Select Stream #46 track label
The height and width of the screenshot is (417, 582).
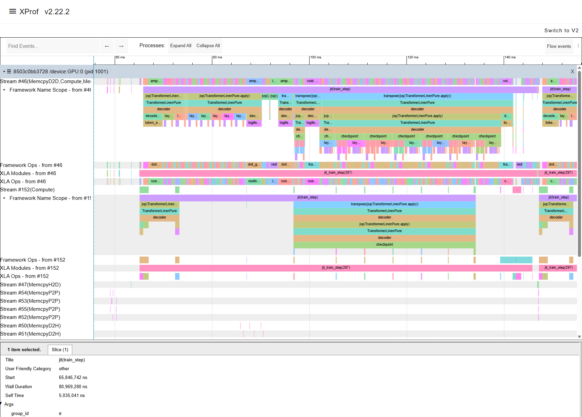point(45,81)
